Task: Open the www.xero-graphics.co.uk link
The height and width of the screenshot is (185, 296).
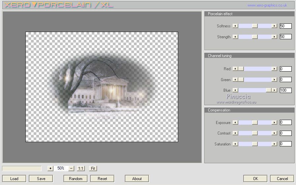Action: click(267, 6)
